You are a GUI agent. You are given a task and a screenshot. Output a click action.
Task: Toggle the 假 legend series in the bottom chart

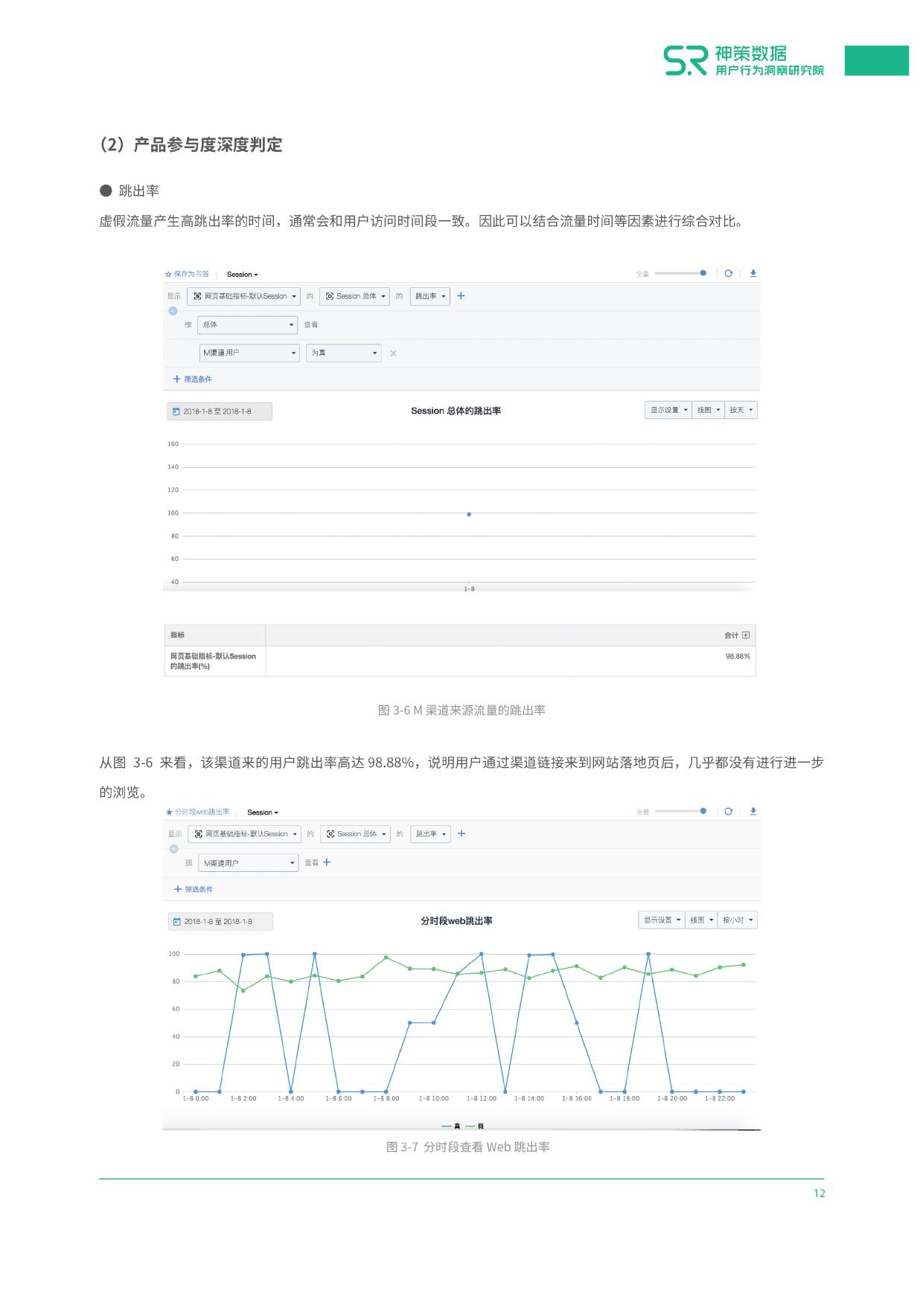pos(476,1126)
